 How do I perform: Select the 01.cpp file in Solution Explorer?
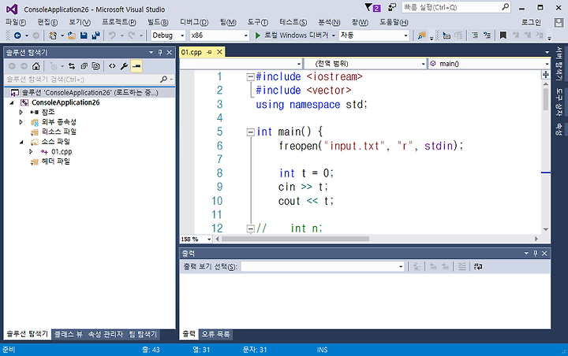point(62,152)
